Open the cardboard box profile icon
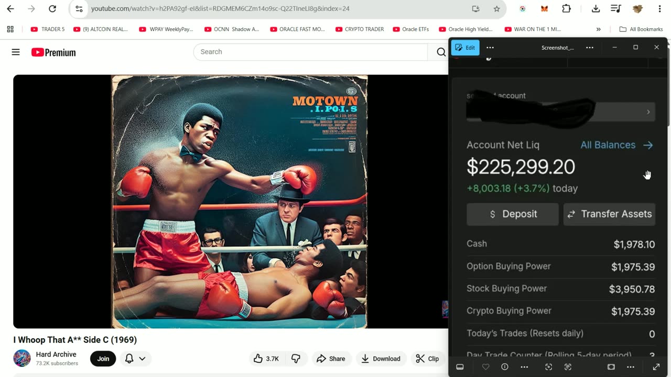 [637, 9]
